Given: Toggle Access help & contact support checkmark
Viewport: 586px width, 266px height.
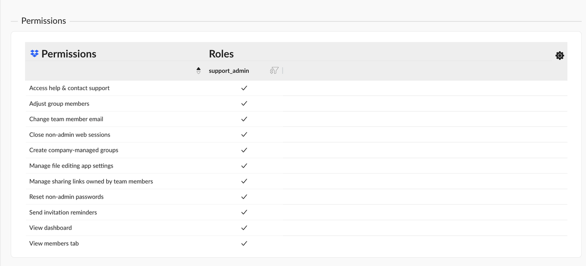Looking at the screenshot, I should click(244, 88).
